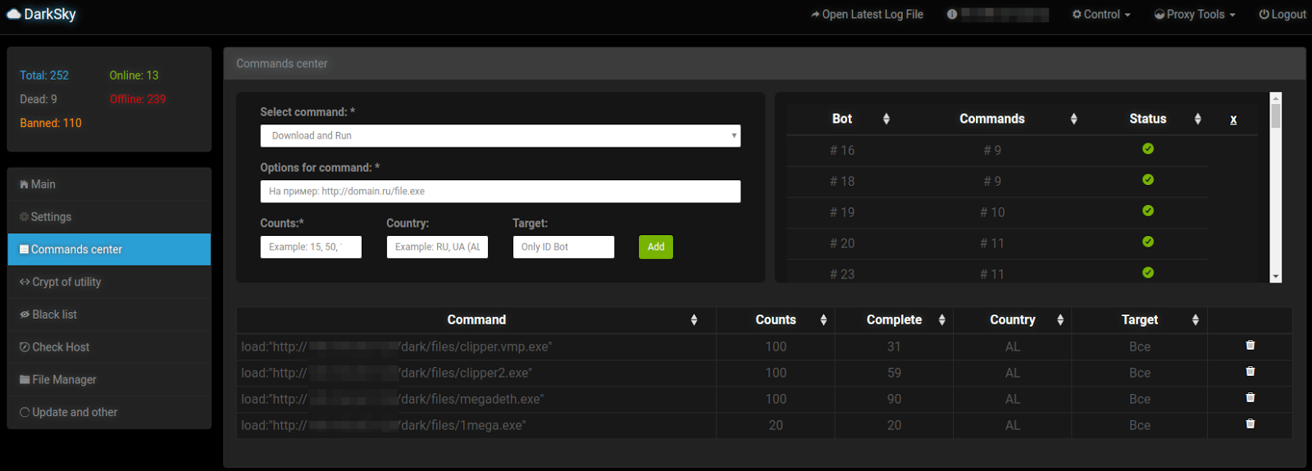This screenshot has width=1312, height=471.
Task: Click the green Add button
Action: (x=656, y=247)
